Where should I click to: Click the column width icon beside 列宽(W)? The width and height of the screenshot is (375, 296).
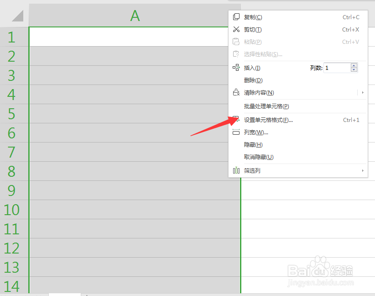coord(236,132)
